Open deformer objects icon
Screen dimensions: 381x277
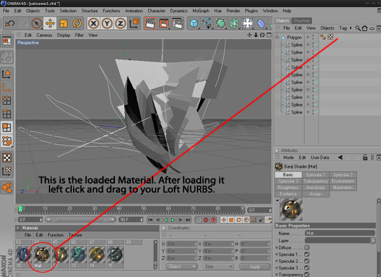tap(261, 24)
